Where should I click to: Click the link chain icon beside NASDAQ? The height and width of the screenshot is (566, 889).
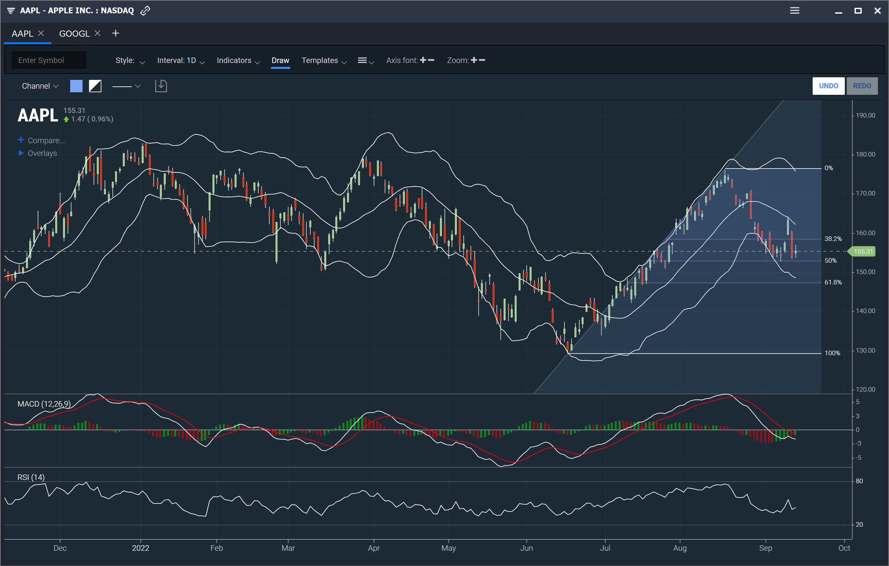point(145,11)
